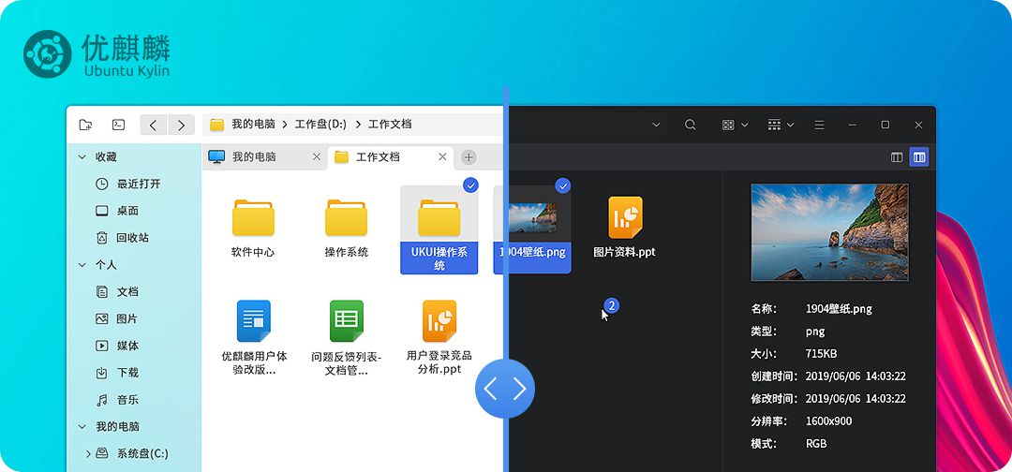The width and height of the screenshot is (1012, 472).
Task: Open terminal from the toolbar icon
Action: tap(118, 125)
